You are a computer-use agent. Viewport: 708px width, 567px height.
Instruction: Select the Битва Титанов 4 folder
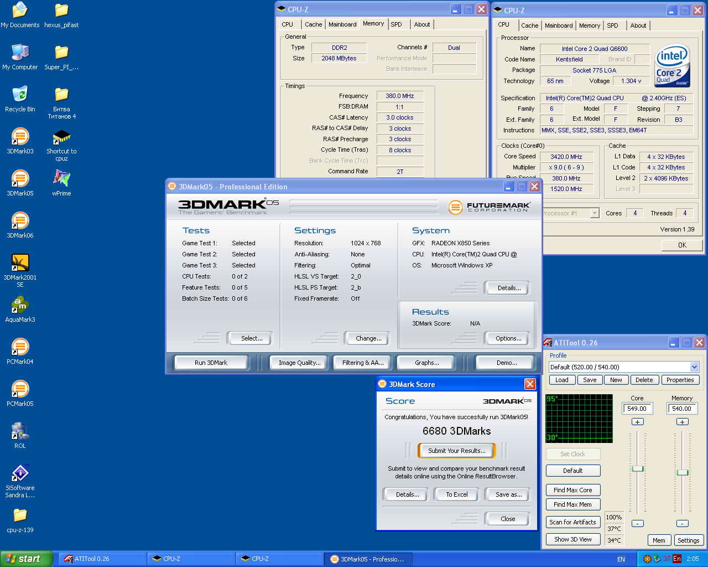pos(61,102)
